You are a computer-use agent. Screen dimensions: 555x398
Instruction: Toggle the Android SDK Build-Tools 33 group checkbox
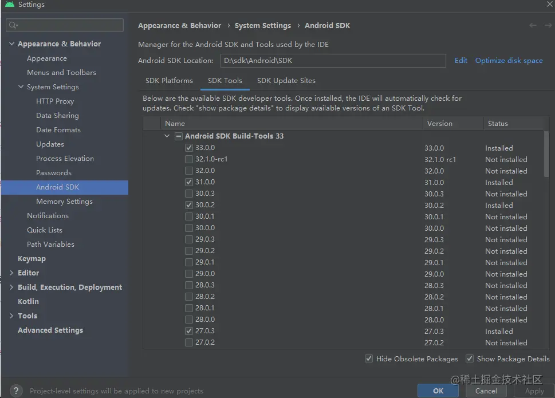point(179,136)
